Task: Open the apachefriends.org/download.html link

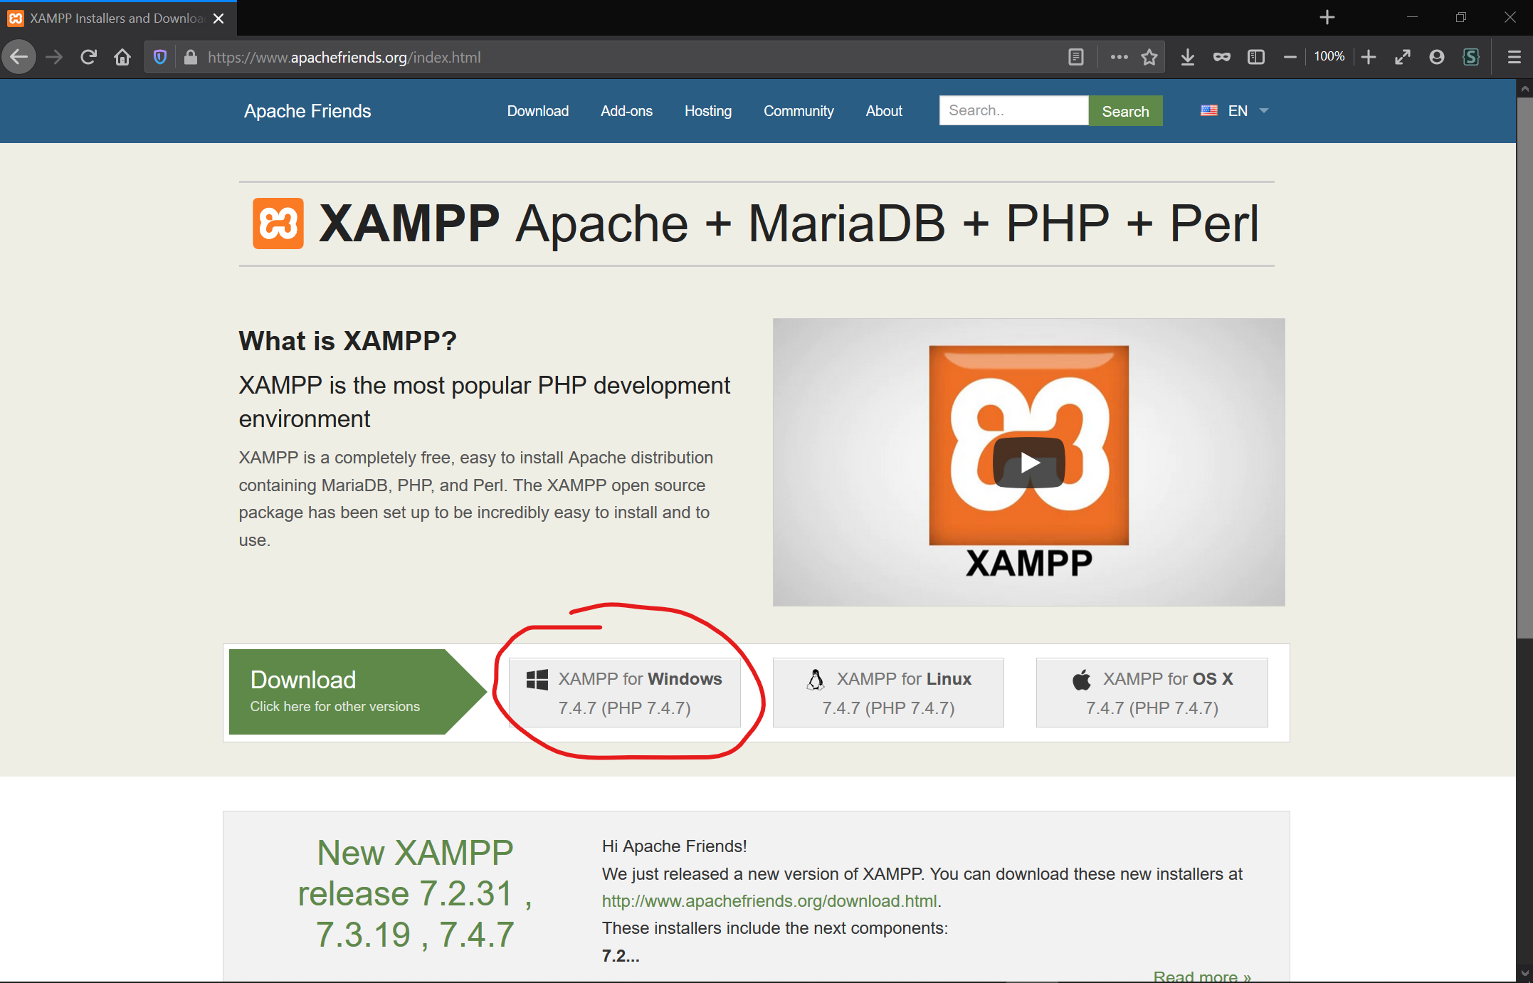Action: 769,901
